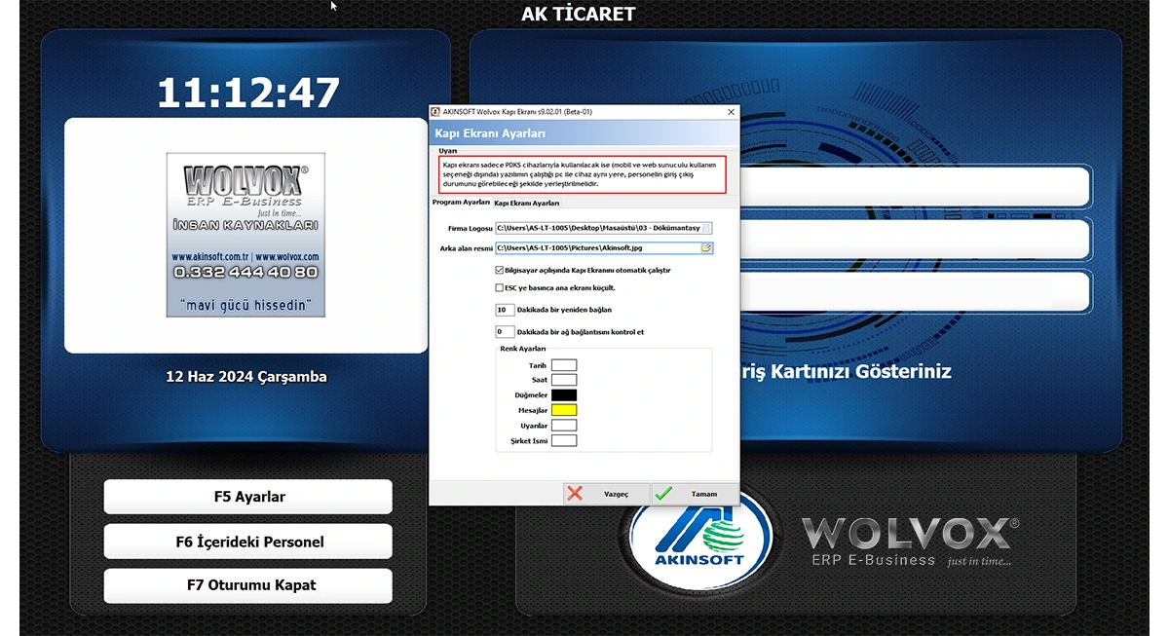This screenshot has height=636, width=1169.
Task: Toggle auto-run Kapı Ekranı at computer startup
Action: [x=499, y=271]
